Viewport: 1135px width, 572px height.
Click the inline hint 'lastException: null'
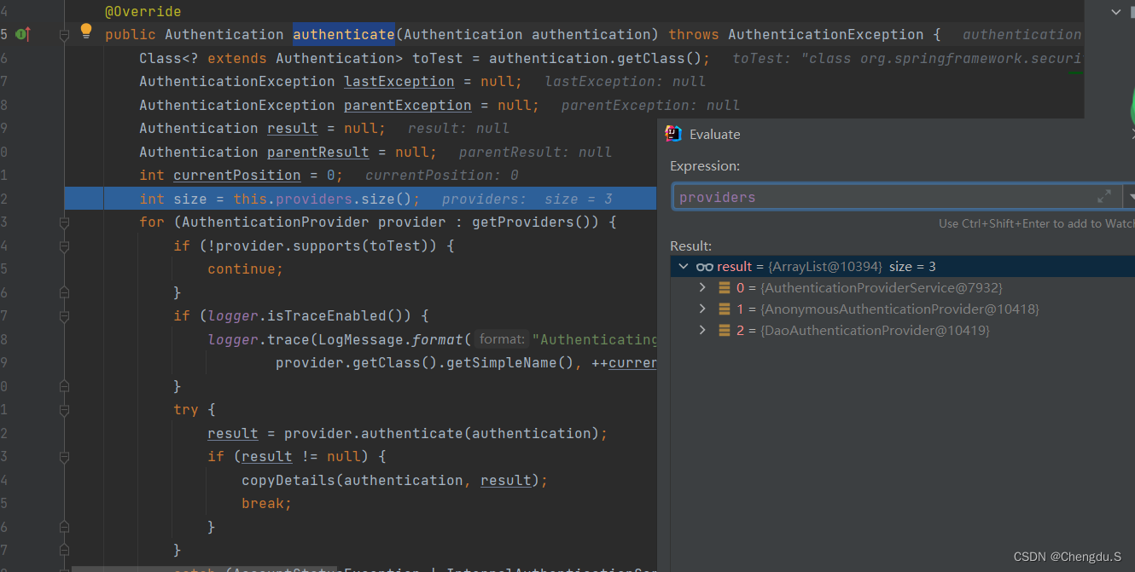(626, 82)
